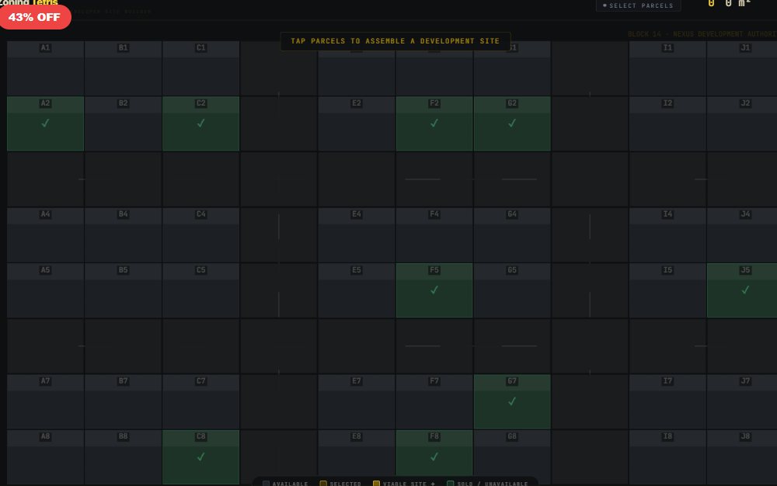Click the SOLD / UNAVAILABLE legend swatch
The width and height of the screenshot is (777, 486).
point(450,483)
